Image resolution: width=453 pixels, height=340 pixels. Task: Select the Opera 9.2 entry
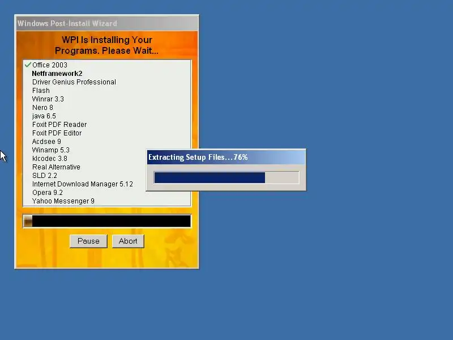(48, 193)
